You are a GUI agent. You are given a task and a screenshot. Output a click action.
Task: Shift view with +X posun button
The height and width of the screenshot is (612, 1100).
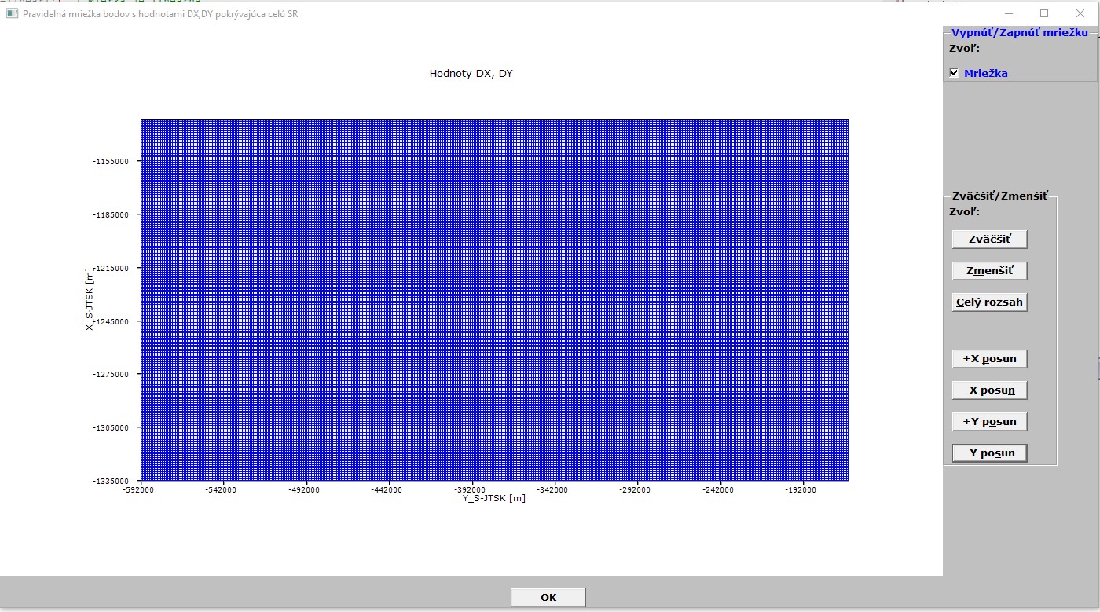[989, 359]
